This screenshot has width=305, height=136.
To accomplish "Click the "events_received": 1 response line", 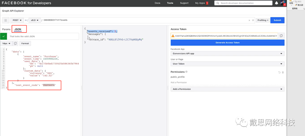I will point(103,31).
